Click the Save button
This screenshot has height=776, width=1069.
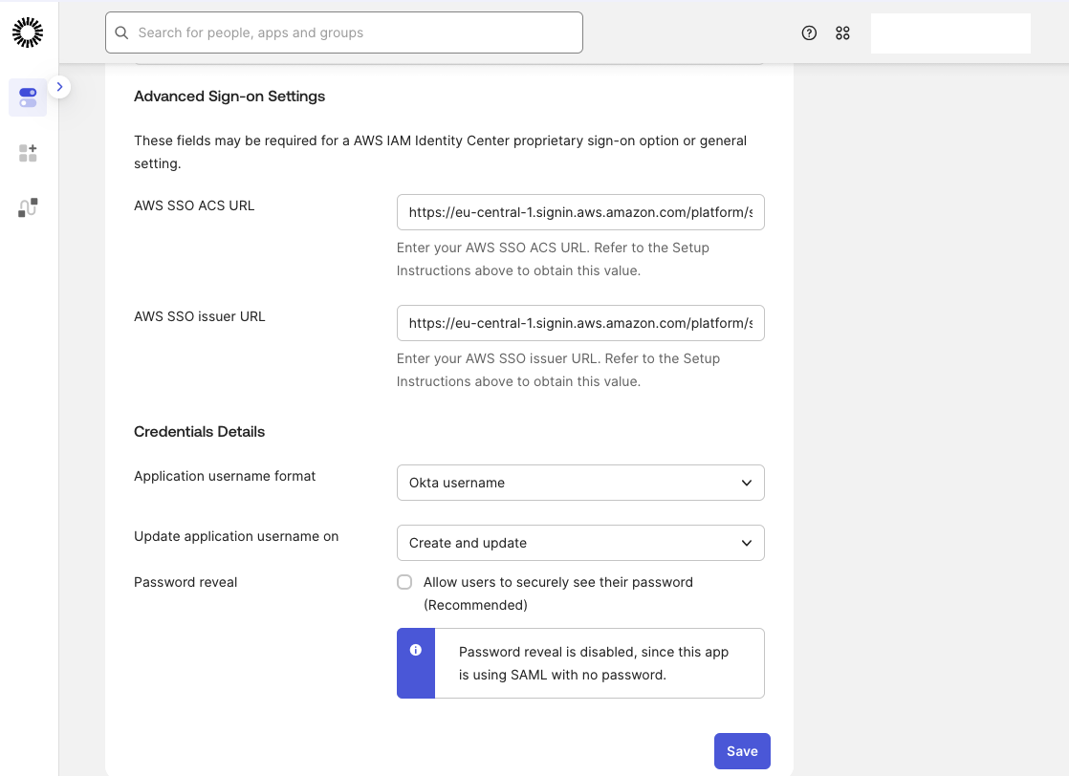click(742, 751)
